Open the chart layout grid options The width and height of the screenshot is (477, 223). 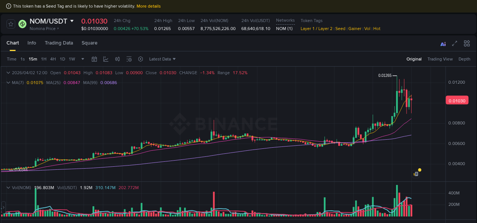[467, 44]
